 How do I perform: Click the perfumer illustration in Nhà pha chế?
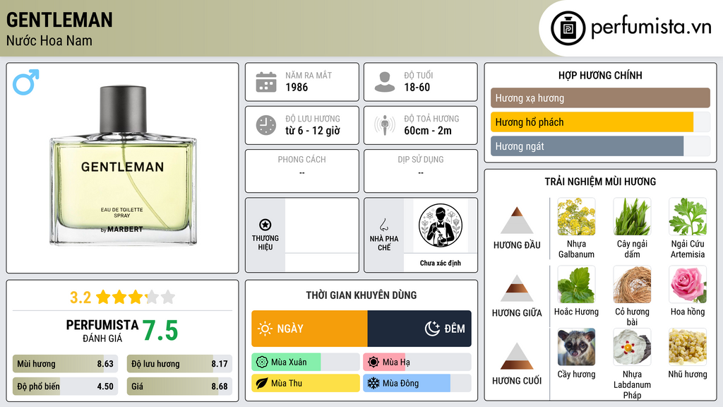pos(441,225)
